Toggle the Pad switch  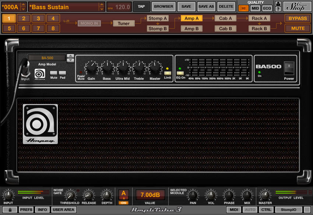click(x=62, y=73)
